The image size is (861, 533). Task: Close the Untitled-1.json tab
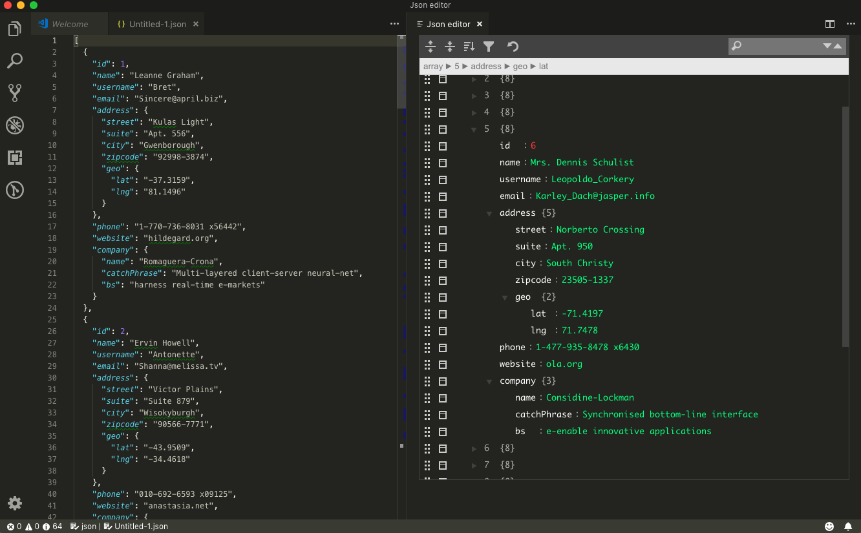pyautogui.click(x=196, y=24)
